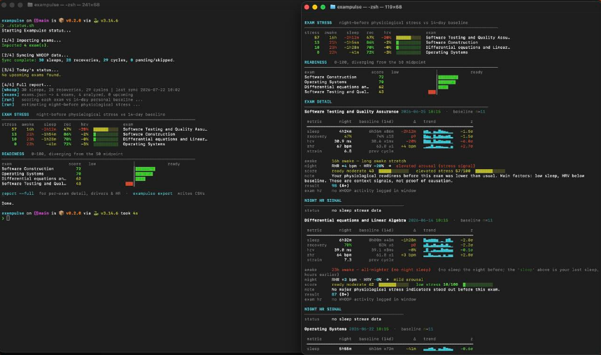The image size is (601, 355).
Task: Click the 'Differential equations and Linear Algebra' detail title
Action: pos(355,221)
